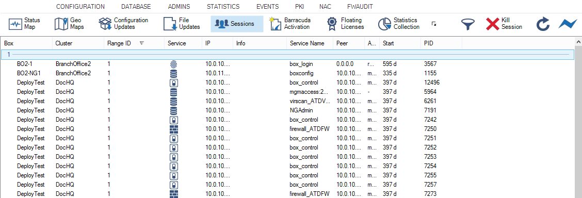Click lock icon in PID 7242 row

(x=174, y=120)
